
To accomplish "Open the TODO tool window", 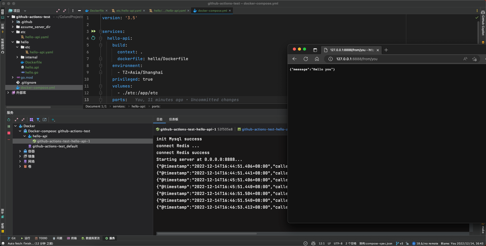I will pos(41,238).
